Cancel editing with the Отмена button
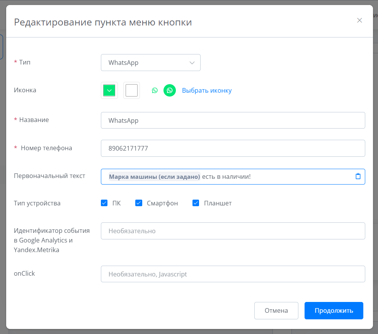The width and height of the screenshot is (378, 334). [x=276, y=310]
